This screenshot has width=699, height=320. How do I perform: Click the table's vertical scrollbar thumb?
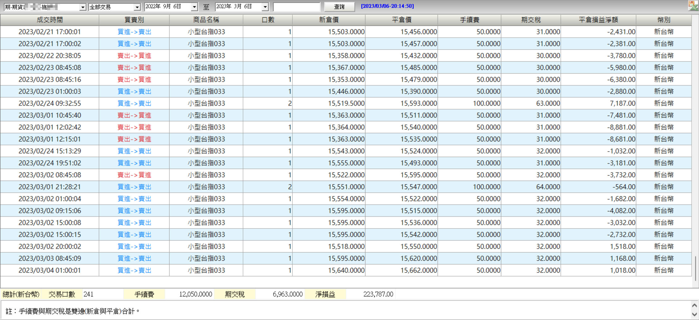point(695,269)
